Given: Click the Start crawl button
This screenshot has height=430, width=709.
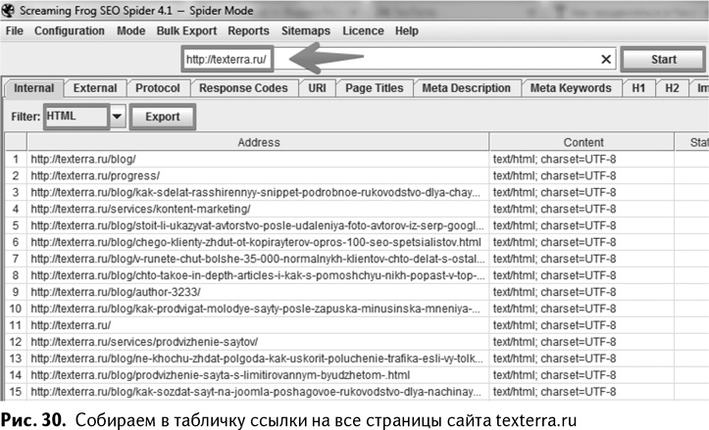Looking at the screenshot, I should (x=663, y=60).
